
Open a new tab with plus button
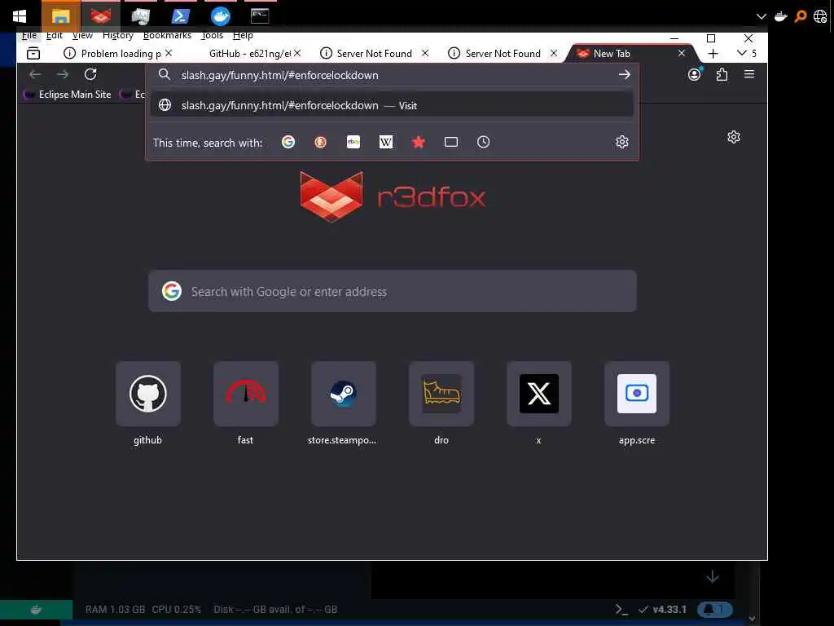pos(713,53)
